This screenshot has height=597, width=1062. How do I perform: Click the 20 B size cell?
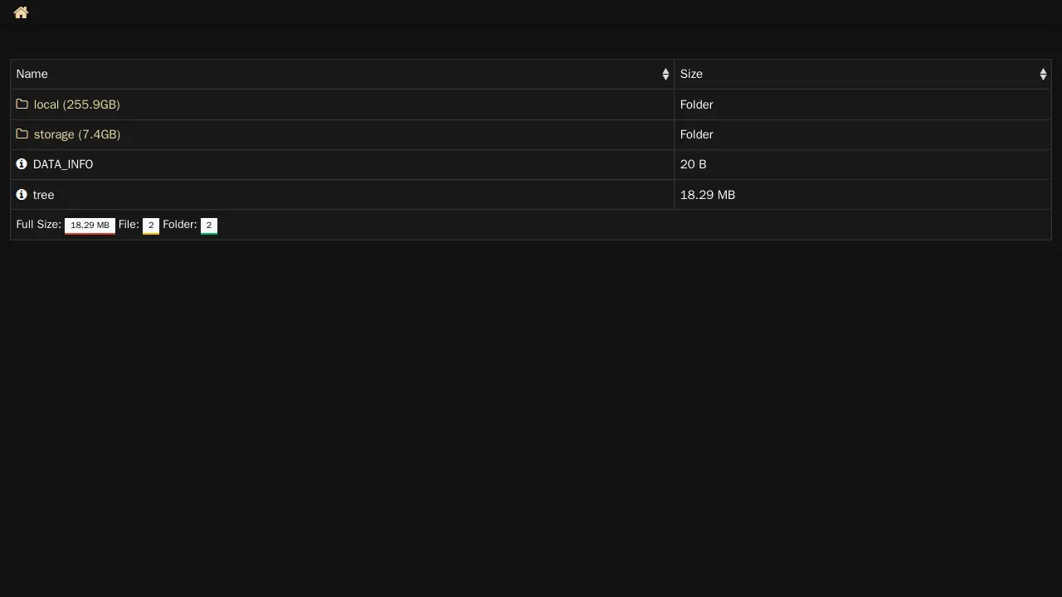click(693, 164)
